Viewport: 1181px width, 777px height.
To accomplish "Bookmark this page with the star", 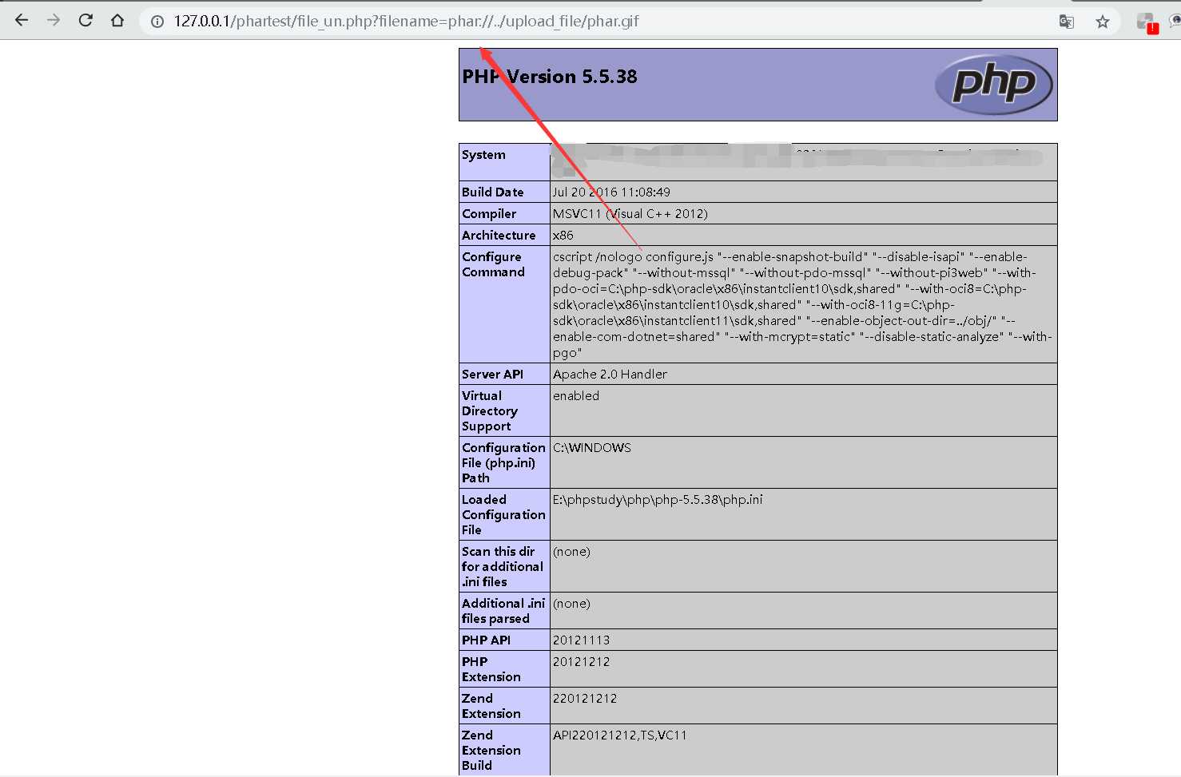I will coord(1103,22).
